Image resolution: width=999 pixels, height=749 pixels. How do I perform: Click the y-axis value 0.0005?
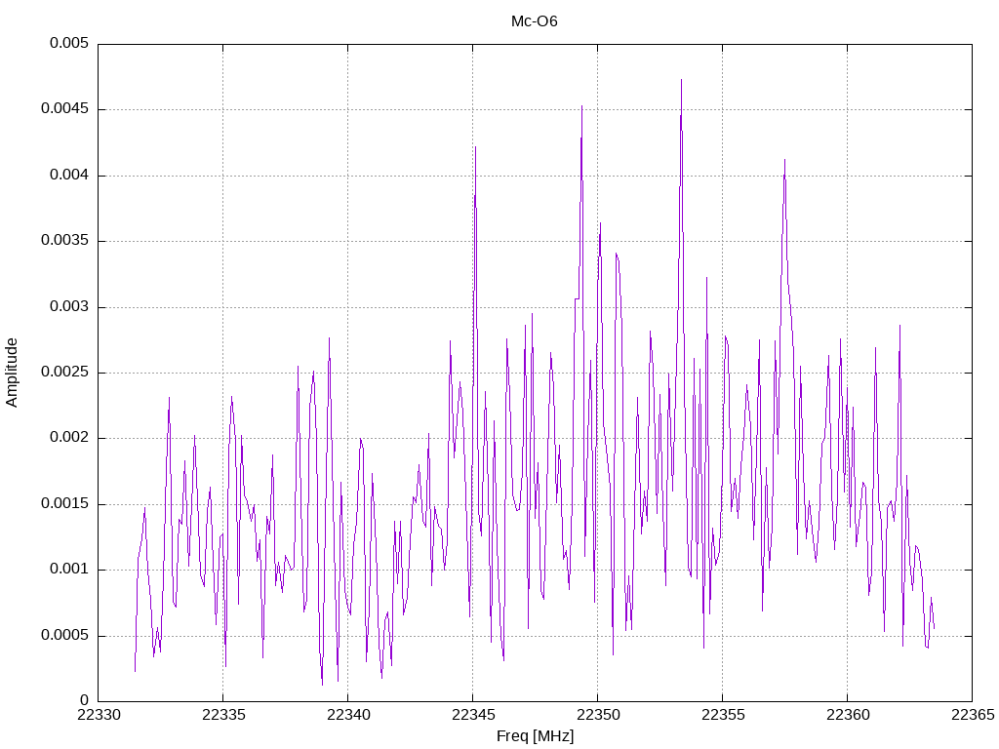click(x=65, y=635)
